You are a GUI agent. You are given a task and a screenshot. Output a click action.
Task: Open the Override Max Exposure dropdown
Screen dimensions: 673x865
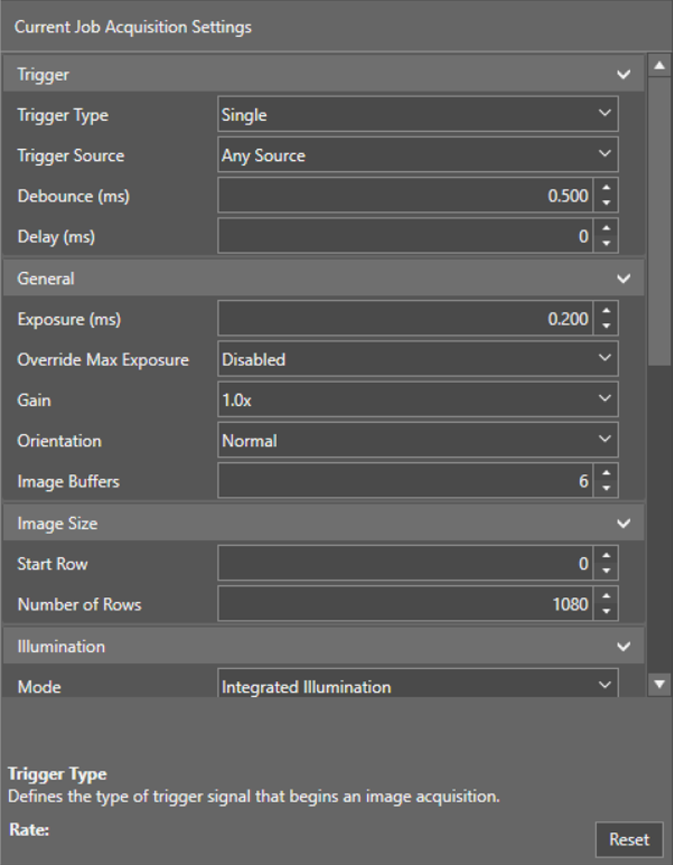point(417,359)
